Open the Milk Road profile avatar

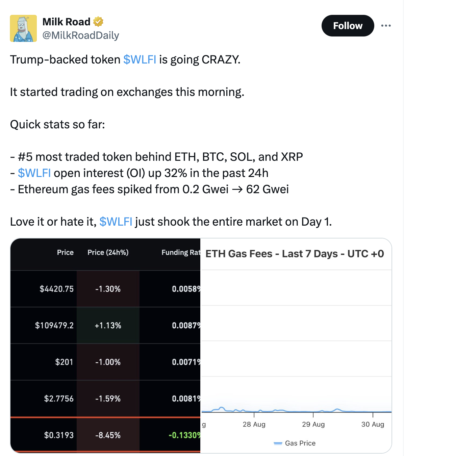pyautogui.click(x=23, y=28)
